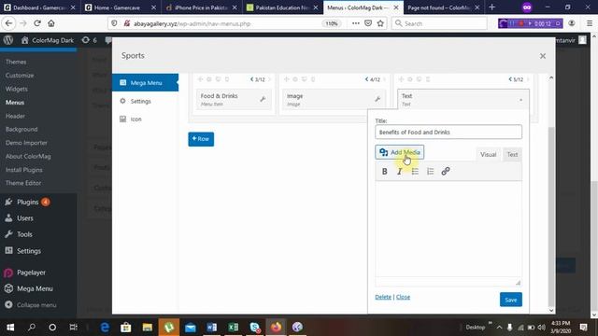Switch to the 'Home - Gamercave' browser tab
Image resolution: width=598 pixels, height=336 pixels.
(121, 7)
